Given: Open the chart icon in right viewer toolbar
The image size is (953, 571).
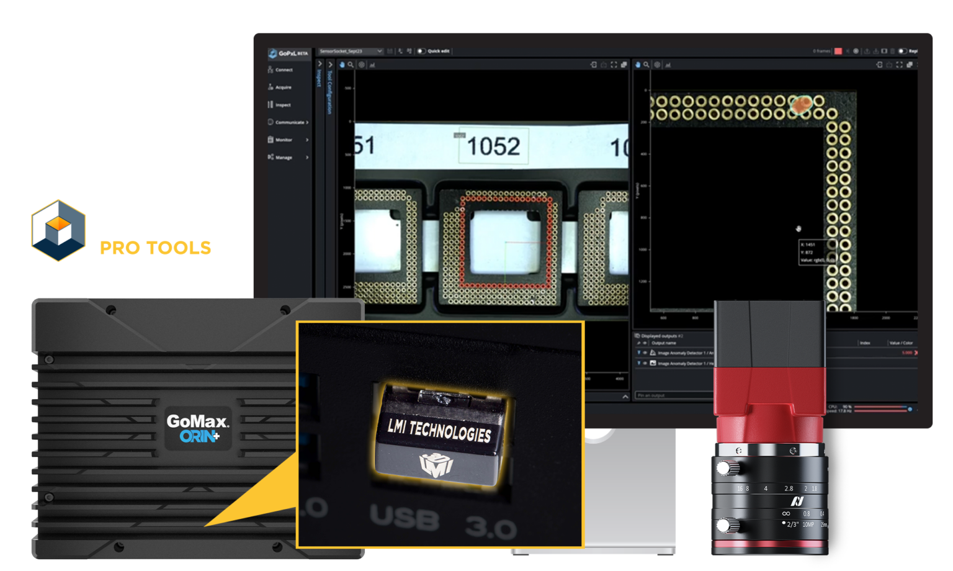Looking at the screenshot, I should [x=668, y=65].
